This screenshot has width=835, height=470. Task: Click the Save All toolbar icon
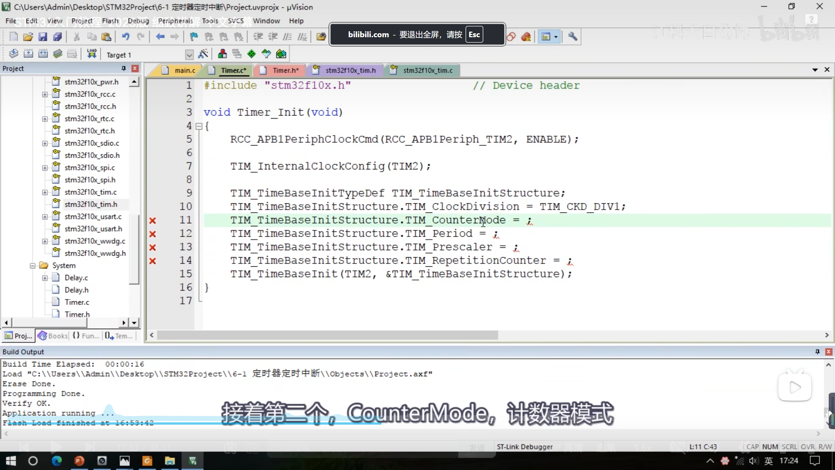tap(57, 37)
